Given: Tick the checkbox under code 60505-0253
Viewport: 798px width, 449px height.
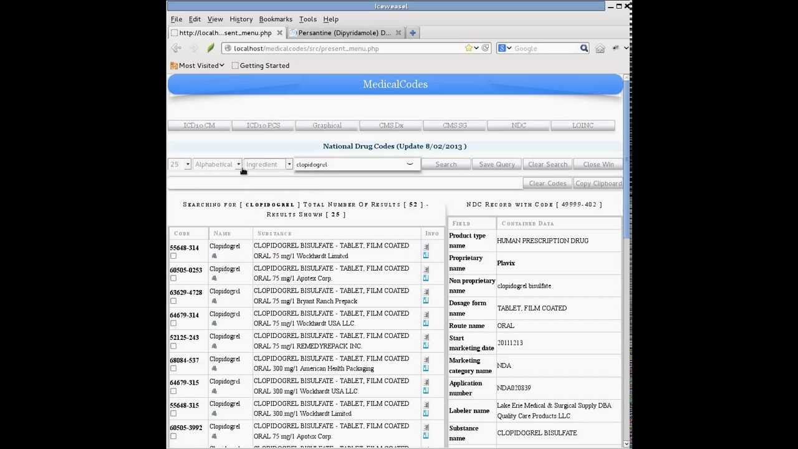Looking at the screenshot, I should 173,278.
